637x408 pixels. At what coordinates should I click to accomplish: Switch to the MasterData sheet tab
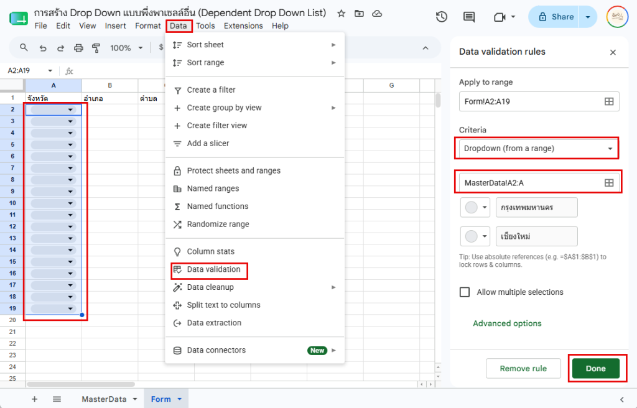click(104, 399)
